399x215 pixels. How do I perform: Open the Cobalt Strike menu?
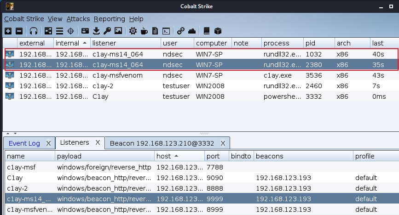[24, 19]
